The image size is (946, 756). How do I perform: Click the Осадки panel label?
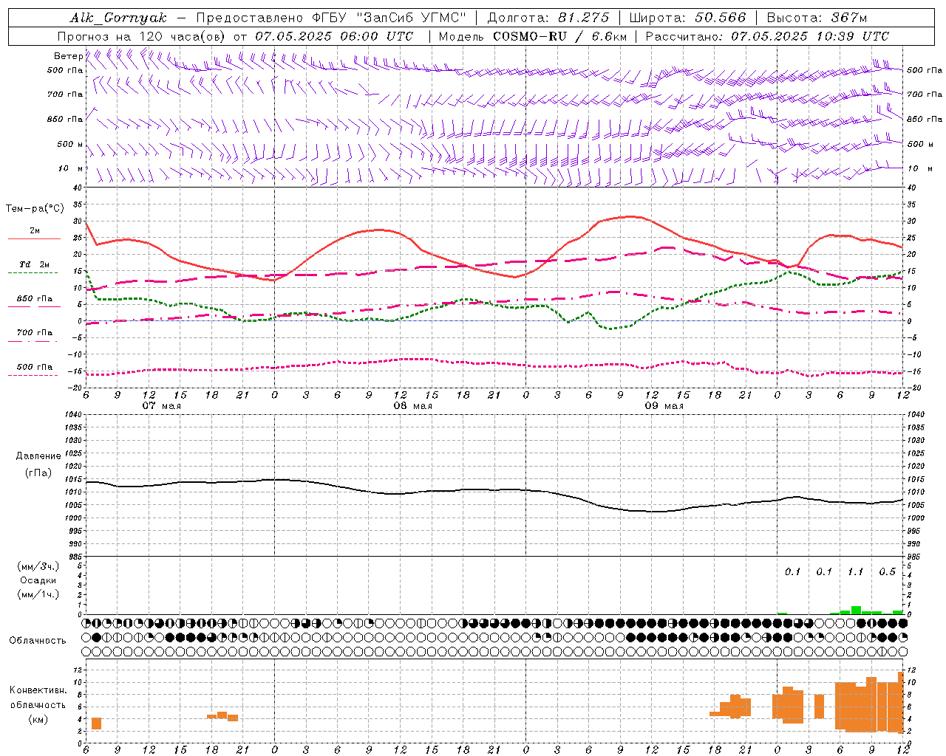tap(38, 580)
